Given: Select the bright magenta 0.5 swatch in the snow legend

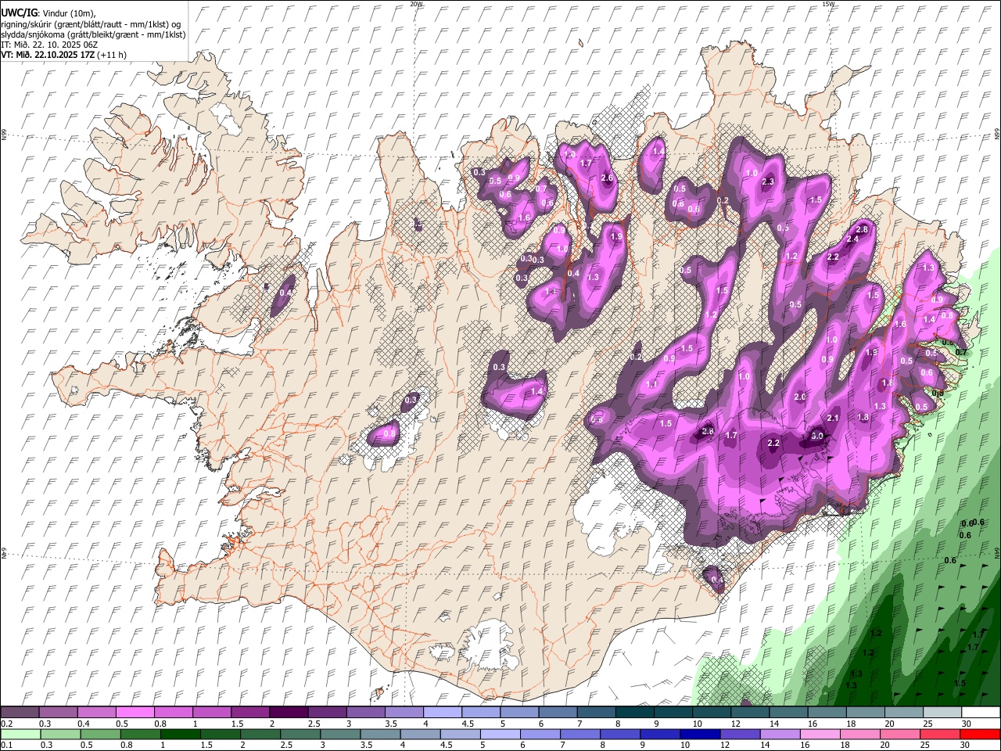Looking at the screenshot, I should (135, 713).
